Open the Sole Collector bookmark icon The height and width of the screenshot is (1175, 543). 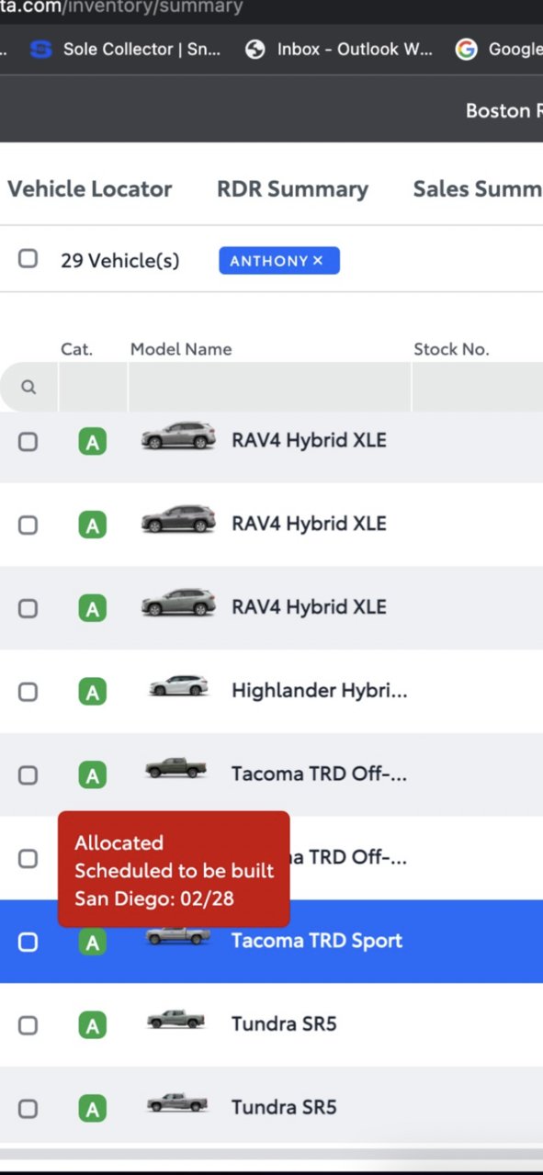click(40, 50)
